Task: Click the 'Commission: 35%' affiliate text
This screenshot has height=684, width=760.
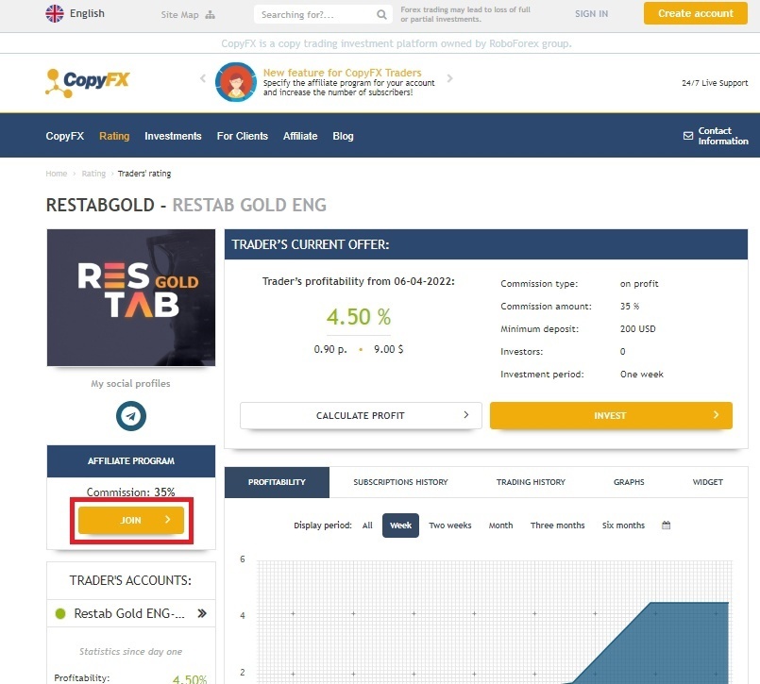Action: (x=131, y=492)
